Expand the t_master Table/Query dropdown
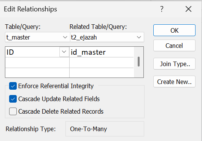Image resolution: width=202 pixels, height=141 pixels. point(65,37)
